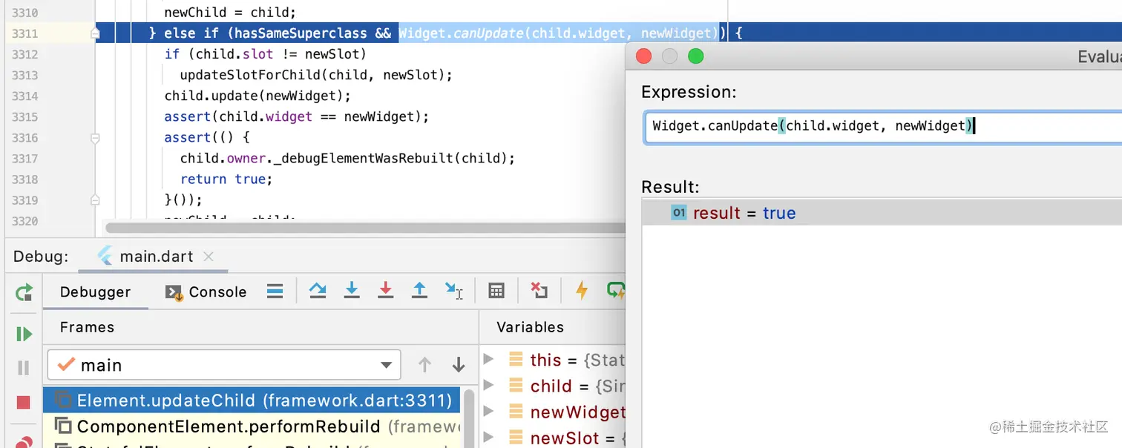
Task: Expand the 'this' variable
Action: [x=488, y=359]
